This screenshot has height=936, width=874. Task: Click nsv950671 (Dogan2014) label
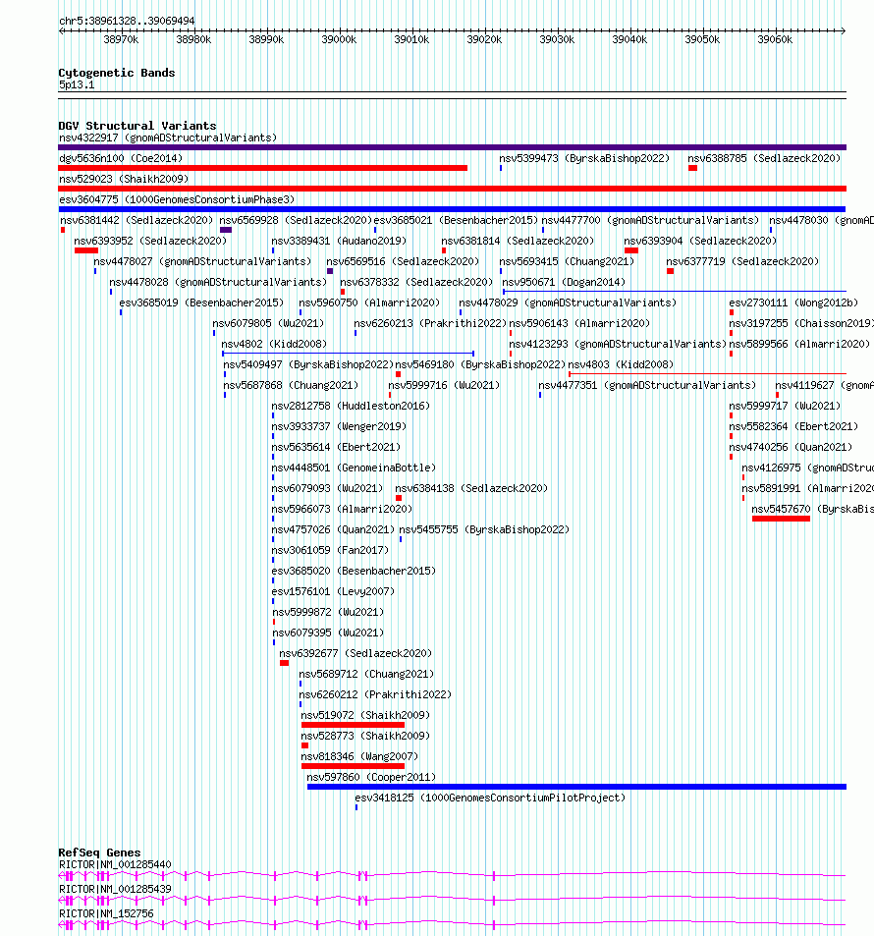coord(564,282)
